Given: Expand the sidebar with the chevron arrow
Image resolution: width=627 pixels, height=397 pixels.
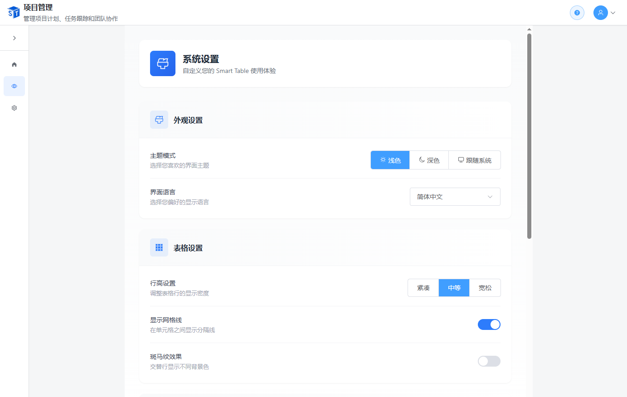Looking at the screenshot, I should pos(15,38).
